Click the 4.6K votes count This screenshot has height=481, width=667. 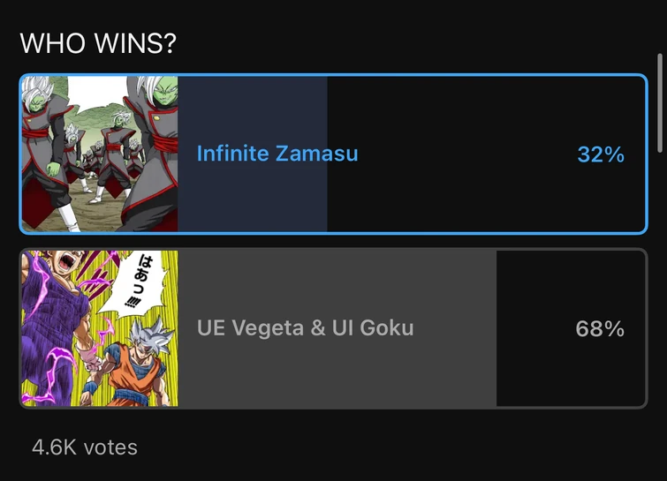(85, 447)
